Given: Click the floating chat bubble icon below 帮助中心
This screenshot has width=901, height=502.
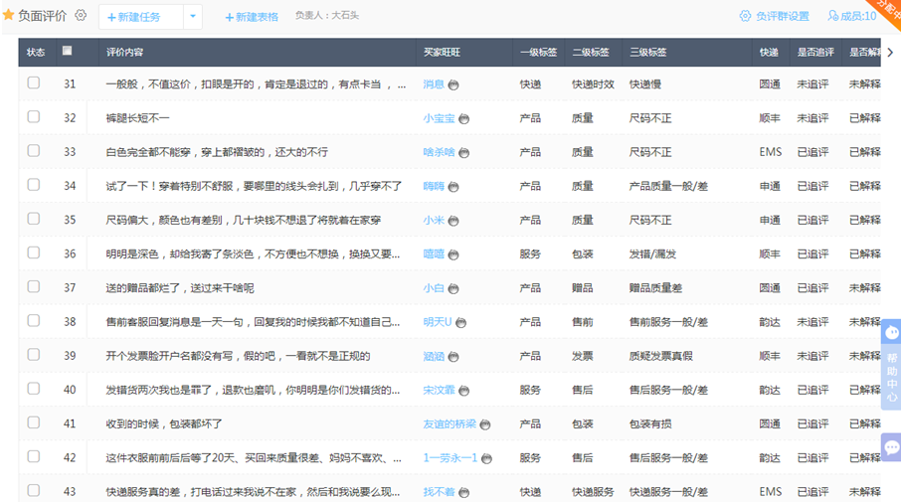Looking at the screenshot, I should tap(891, 447).
